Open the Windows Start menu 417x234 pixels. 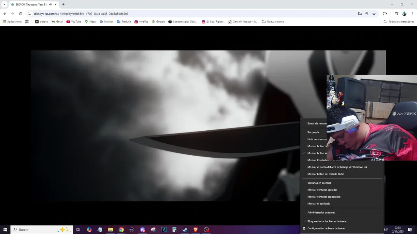tap(5, 230)
